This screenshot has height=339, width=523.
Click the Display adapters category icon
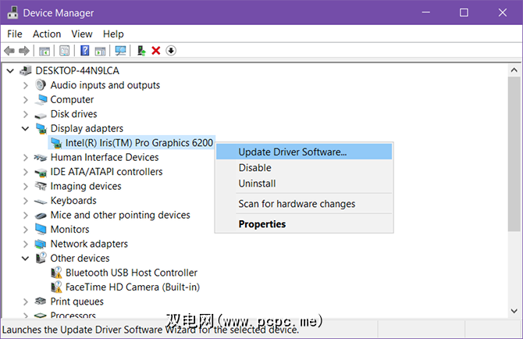click(41, 128)
